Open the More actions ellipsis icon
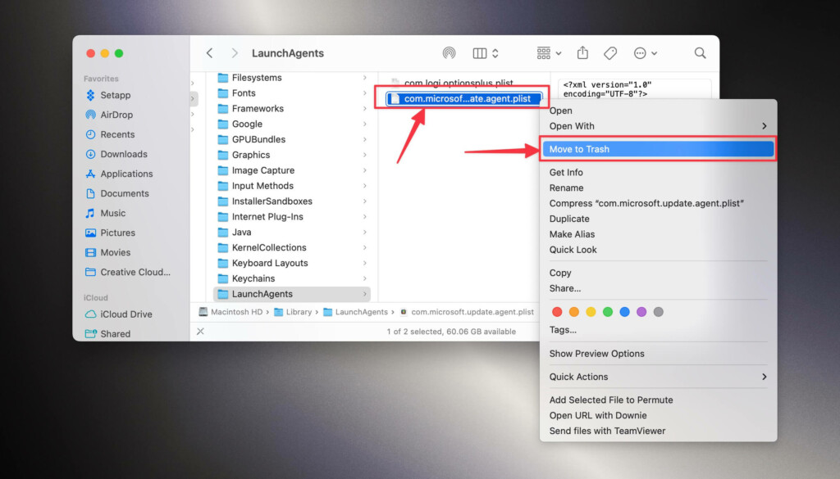 pos(640,53)
